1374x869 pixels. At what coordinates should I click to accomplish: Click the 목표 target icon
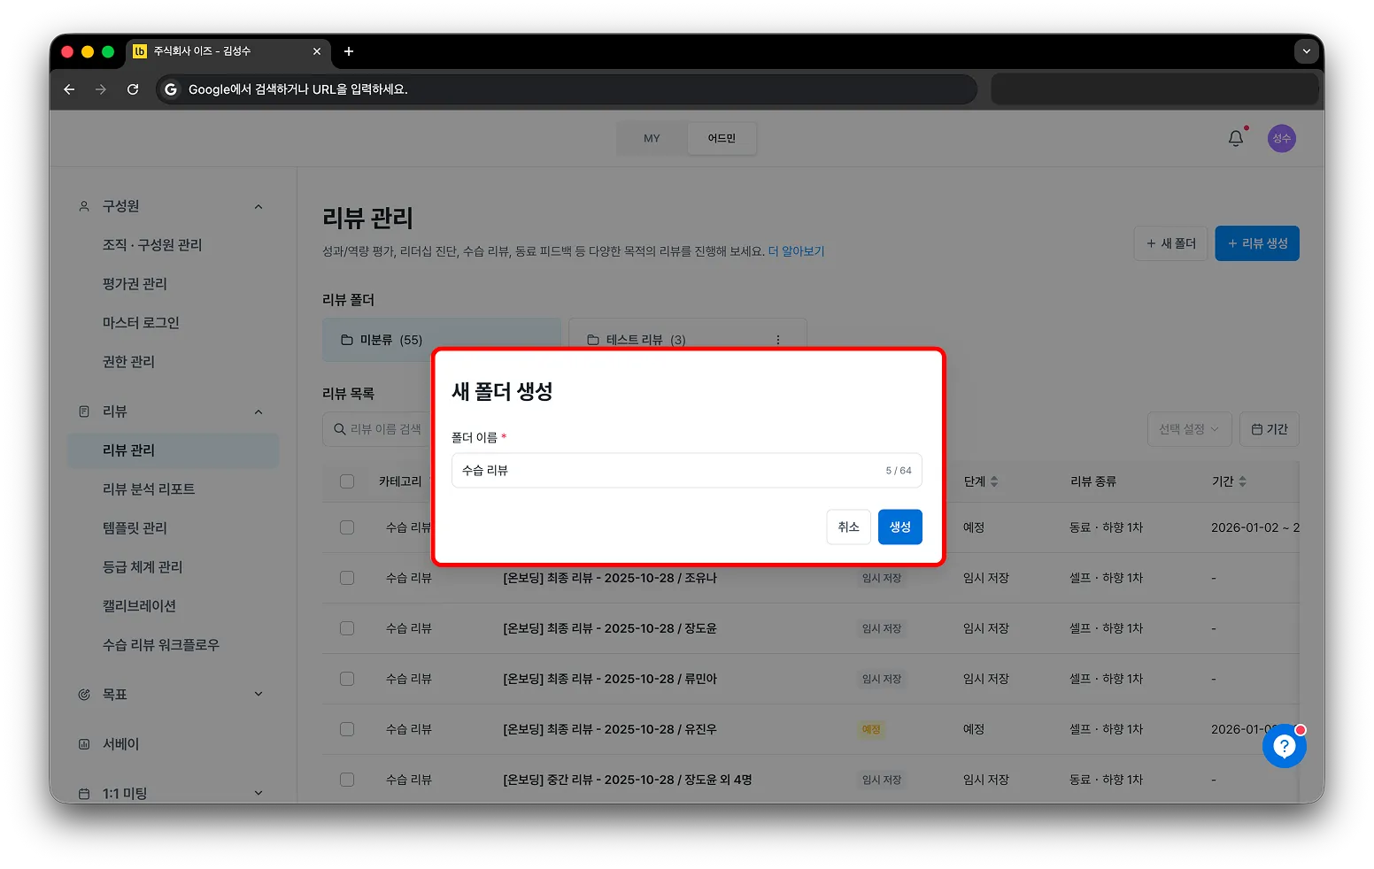coord(84,695)
